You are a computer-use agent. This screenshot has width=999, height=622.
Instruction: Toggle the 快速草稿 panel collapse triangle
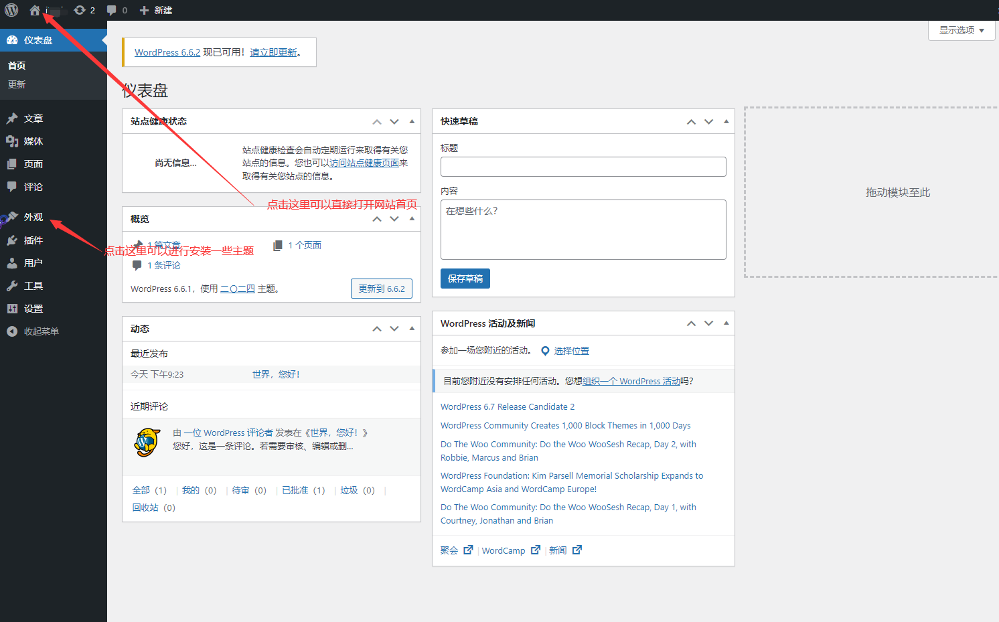coord(726,121)
